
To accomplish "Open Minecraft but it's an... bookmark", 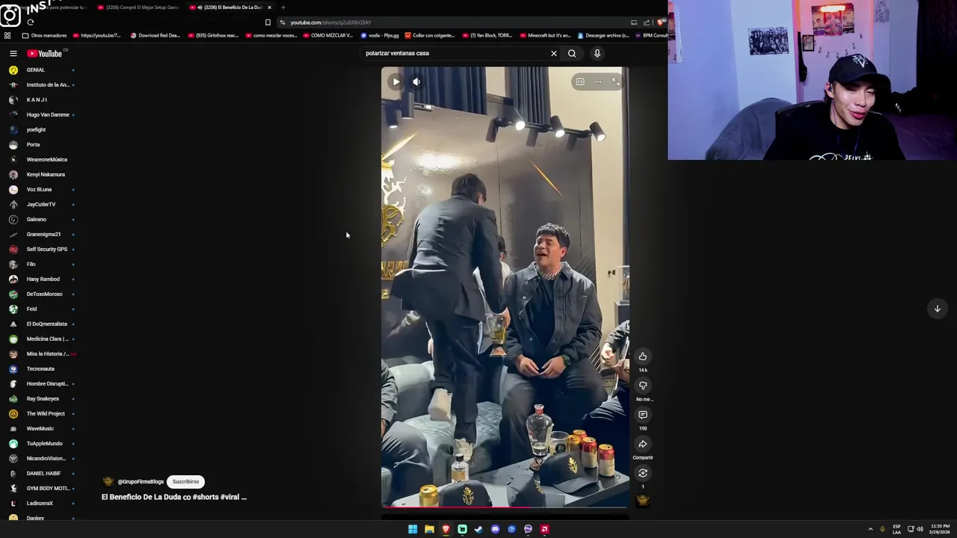I will [x=544, y=35].
